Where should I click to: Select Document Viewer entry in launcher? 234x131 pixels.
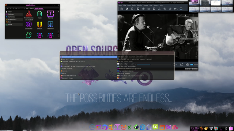(88, 78)
